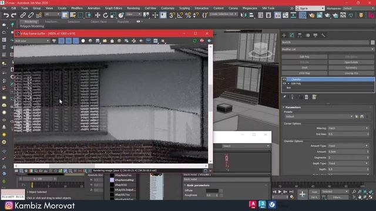Viewport: 376px width, 211px height.
Task: Open the Modify tab in command panel
Action: (292, 35)
